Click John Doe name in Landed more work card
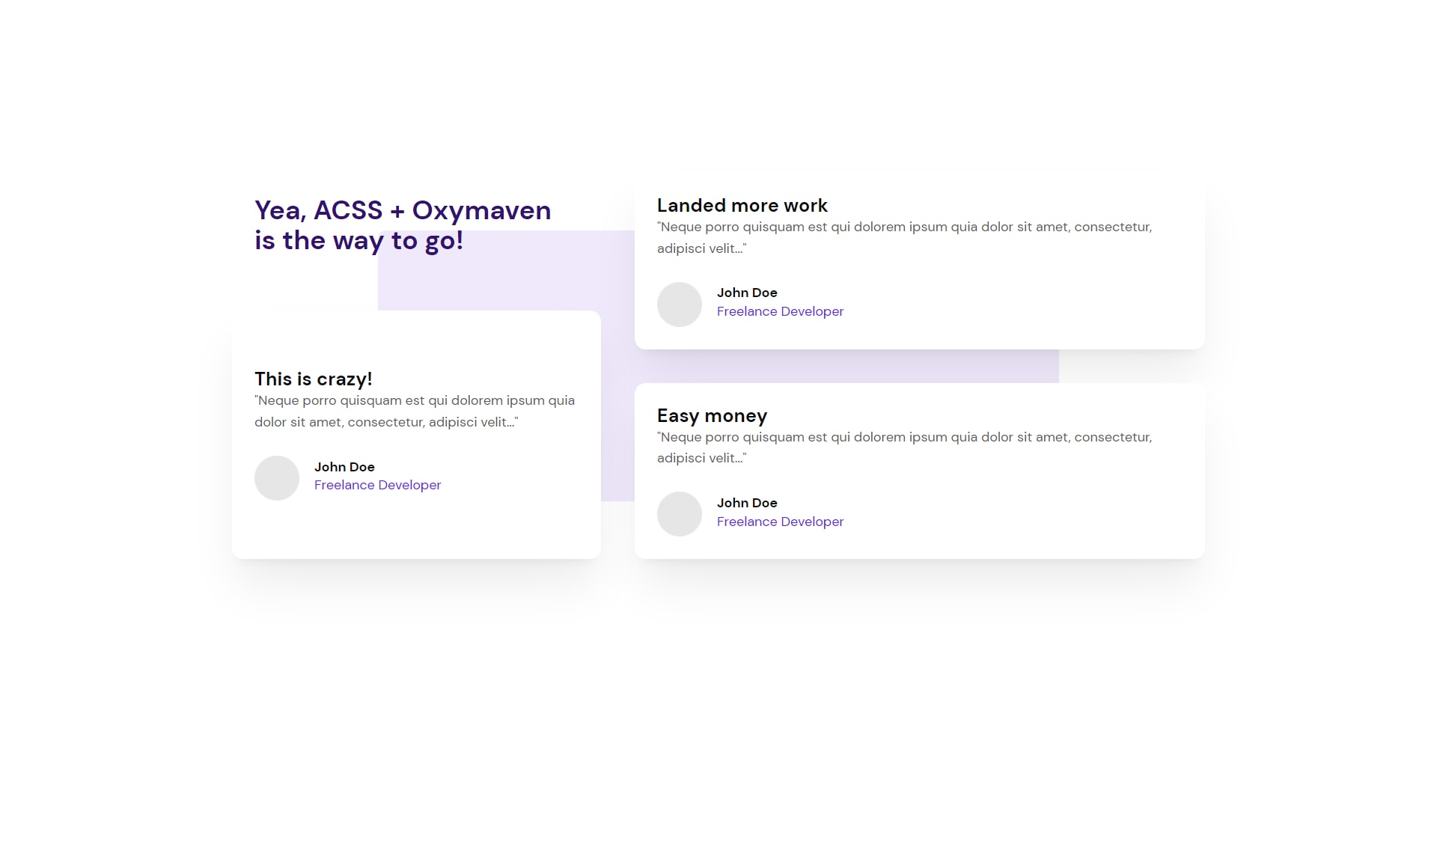 coord(747,293)
